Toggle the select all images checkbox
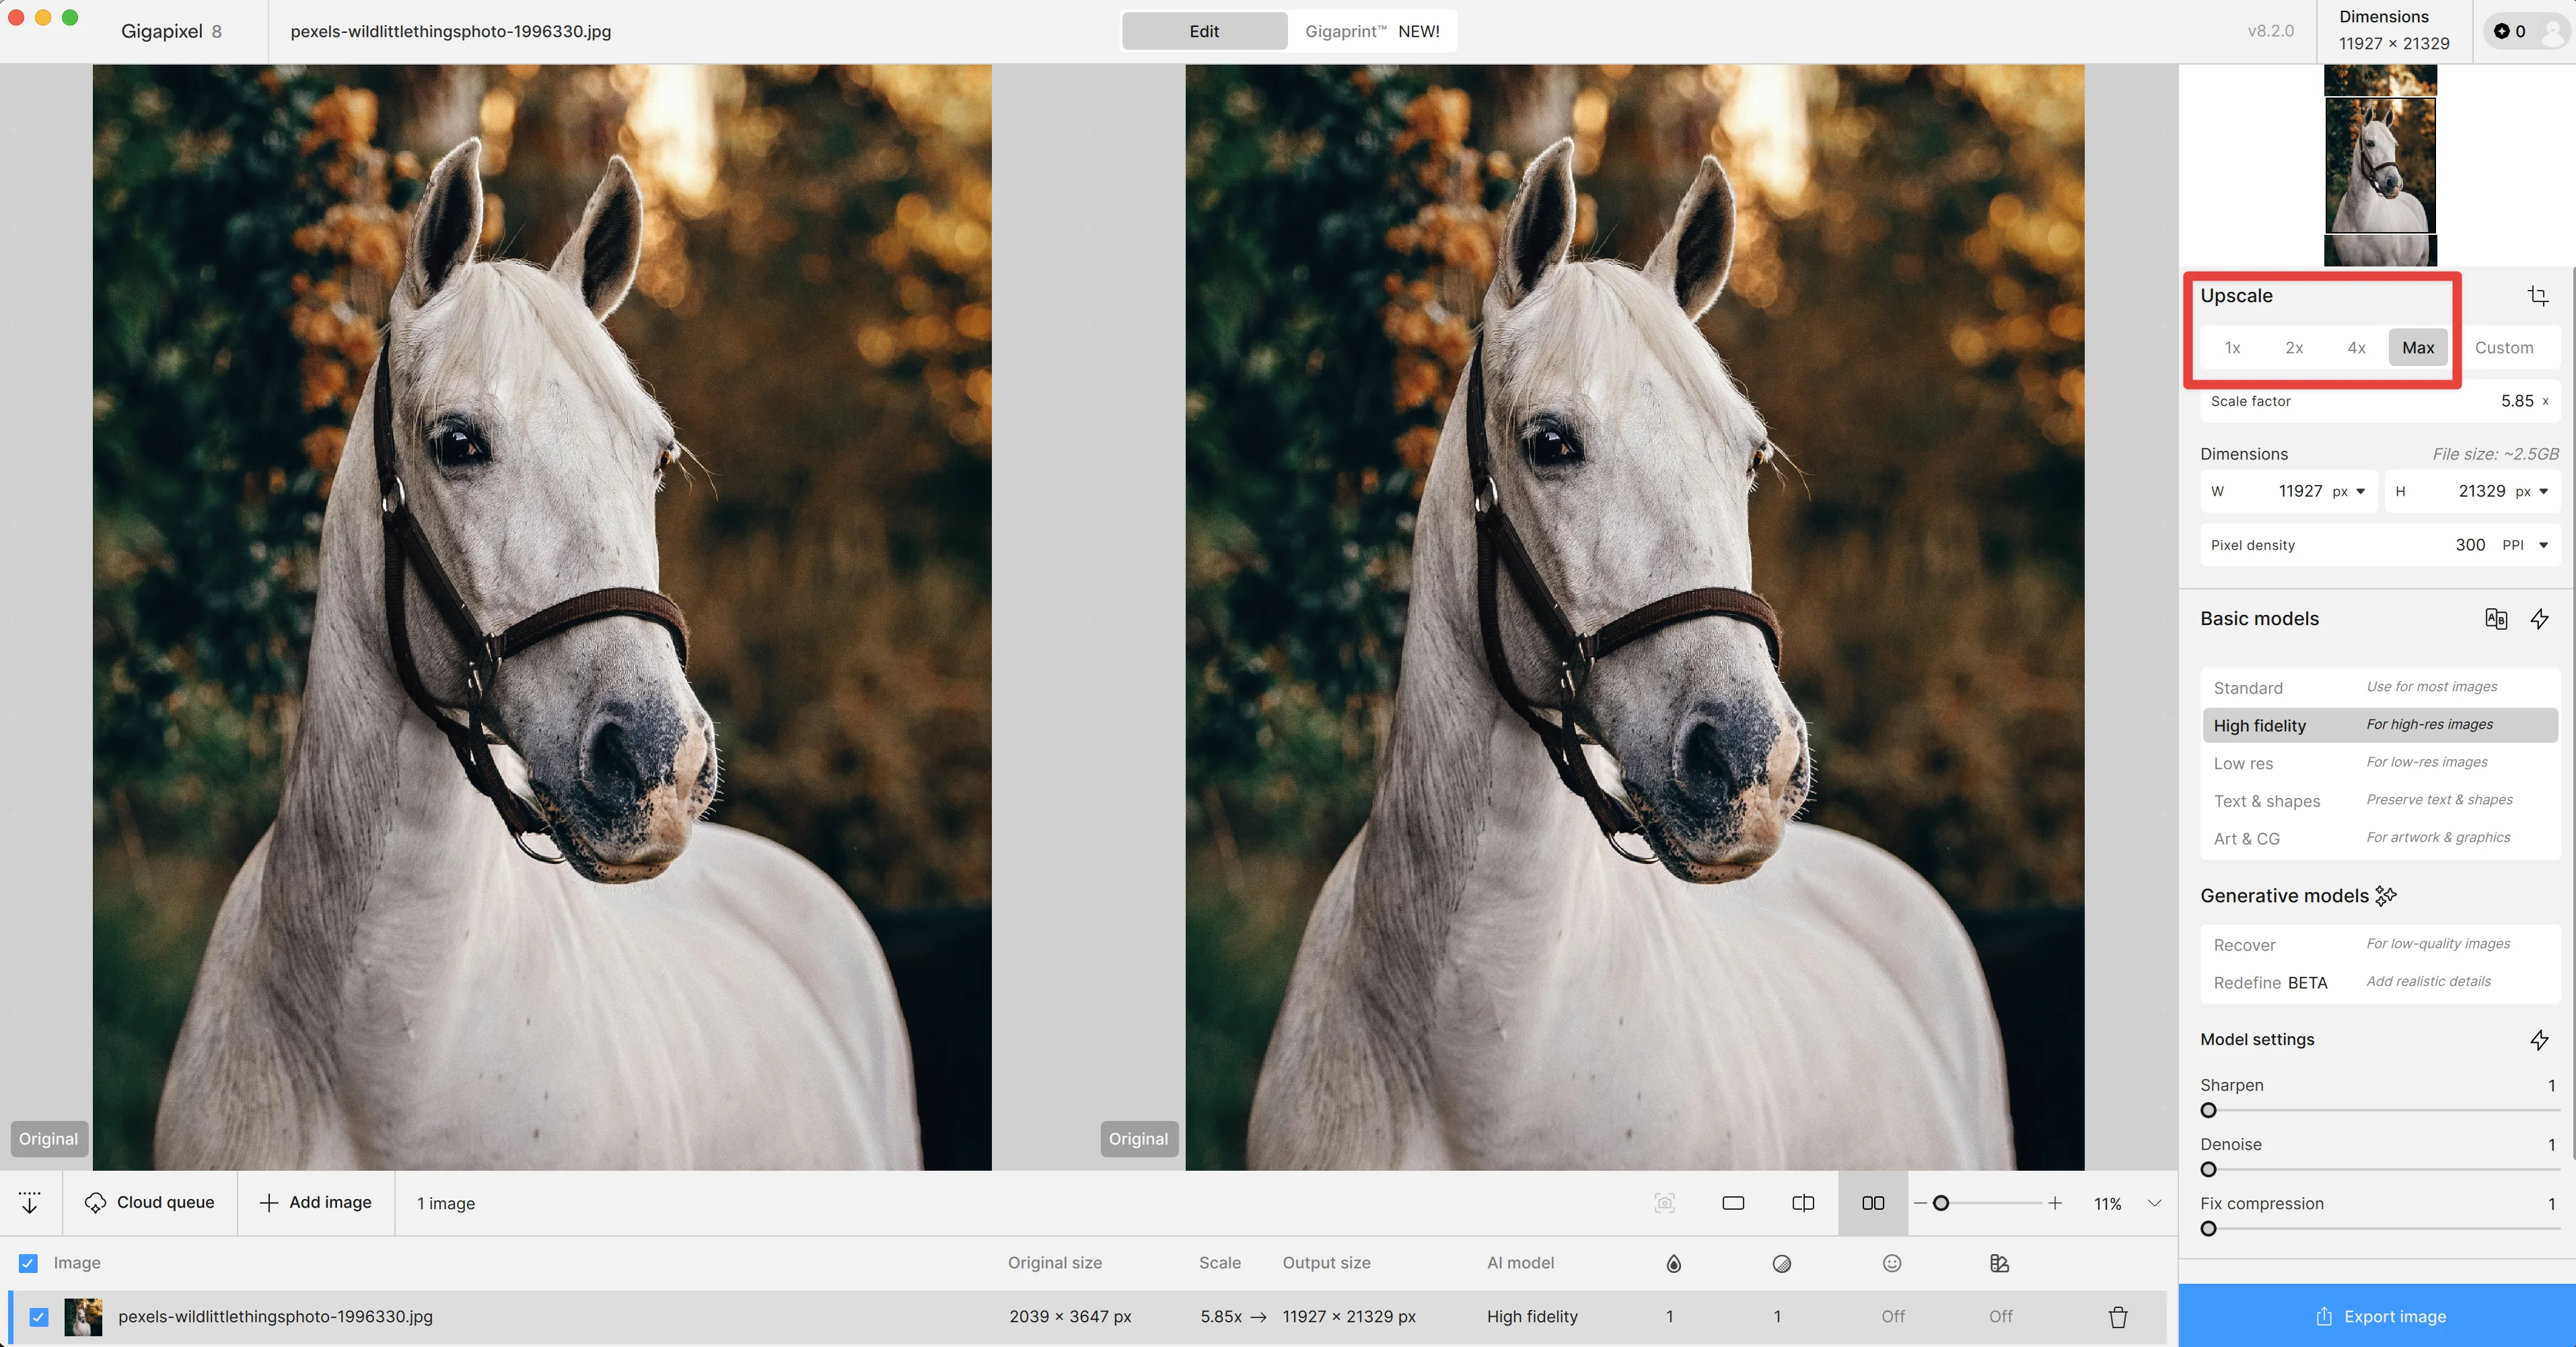The image size is (2576, 1347). [x=28, y=1263]
